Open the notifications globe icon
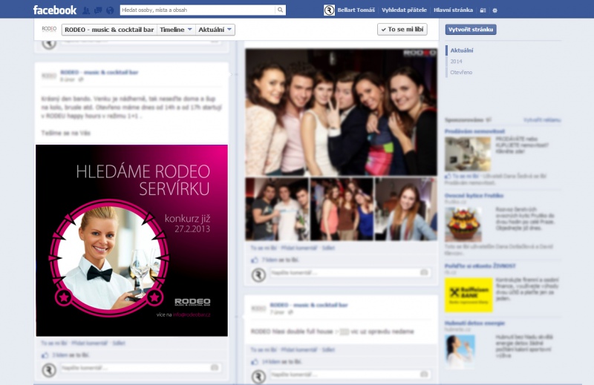The image size is (594, 385). tap(111, 10)
